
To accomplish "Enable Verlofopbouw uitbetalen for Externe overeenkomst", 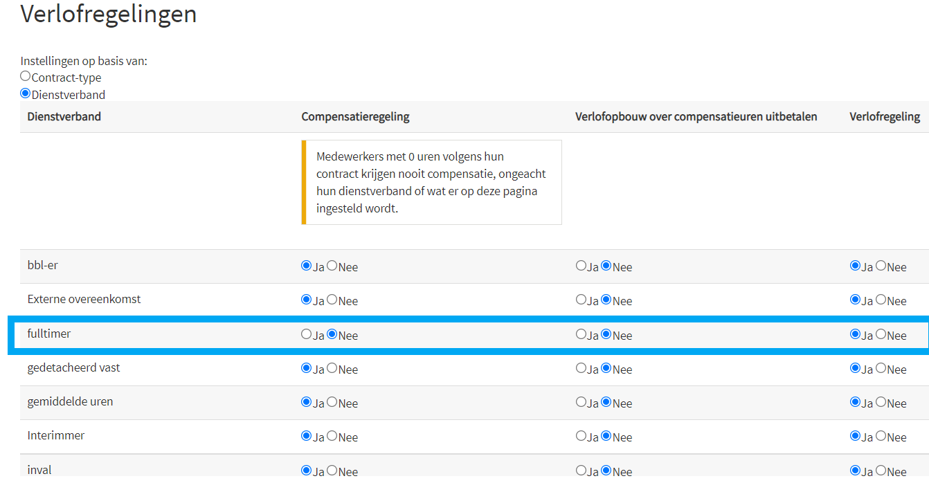I will coord(581,300).
